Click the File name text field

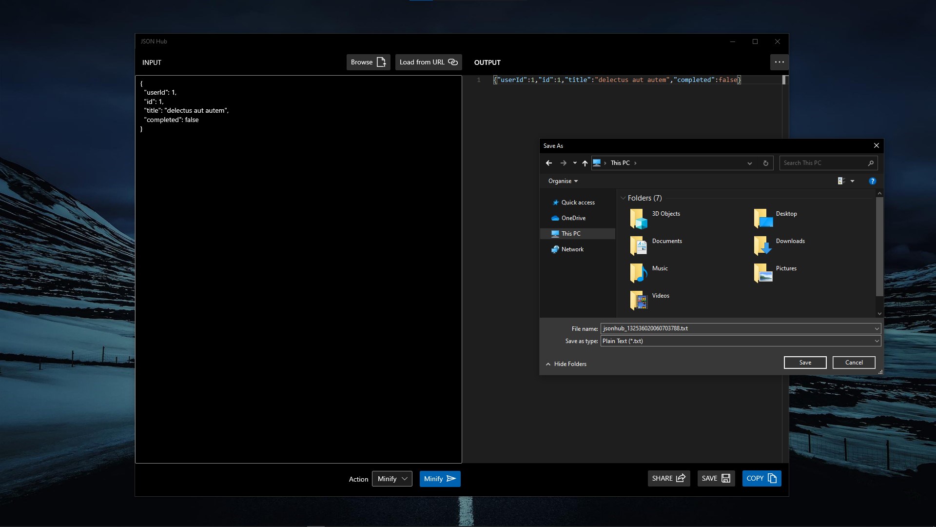tap(736, 328)
